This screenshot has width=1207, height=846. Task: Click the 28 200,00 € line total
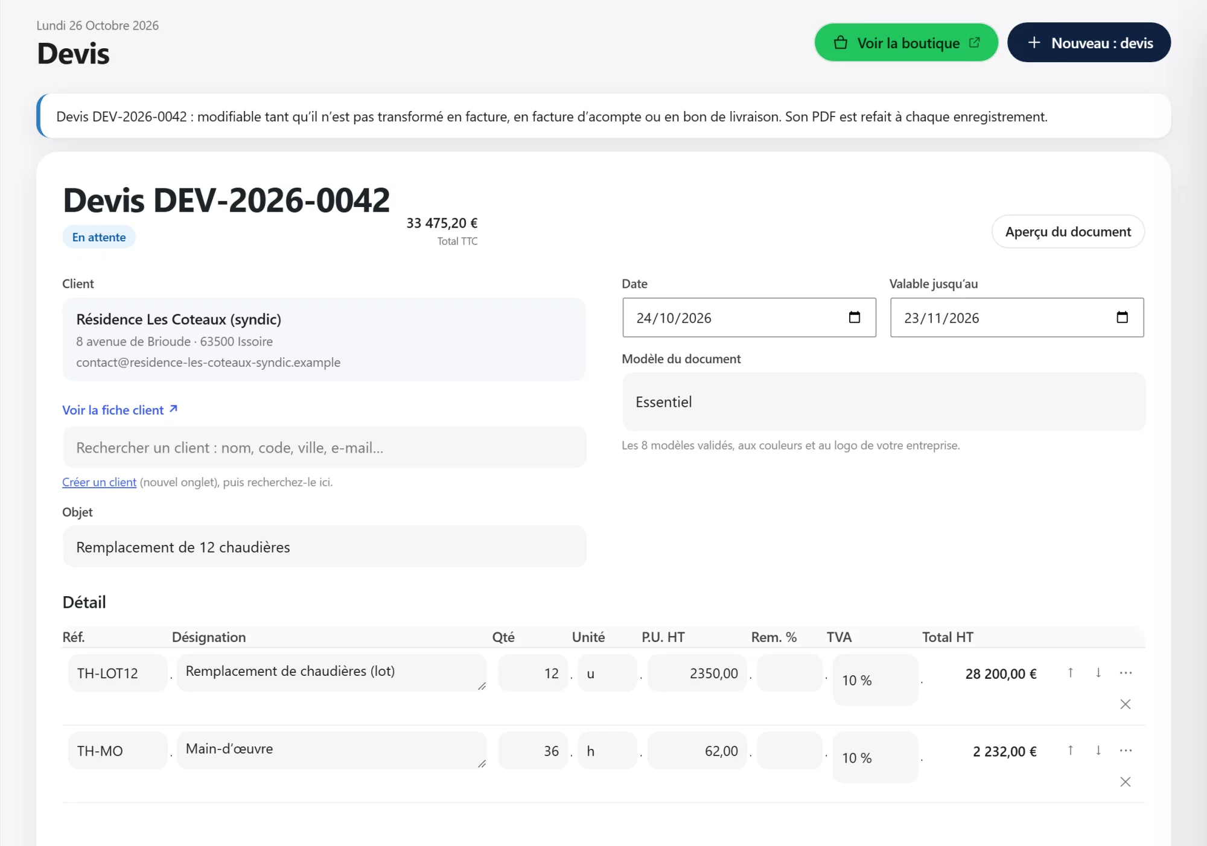(x=1001, y=674)
